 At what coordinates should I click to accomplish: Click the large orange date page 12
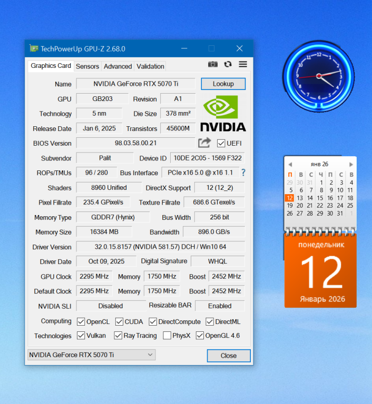[321, 270]
